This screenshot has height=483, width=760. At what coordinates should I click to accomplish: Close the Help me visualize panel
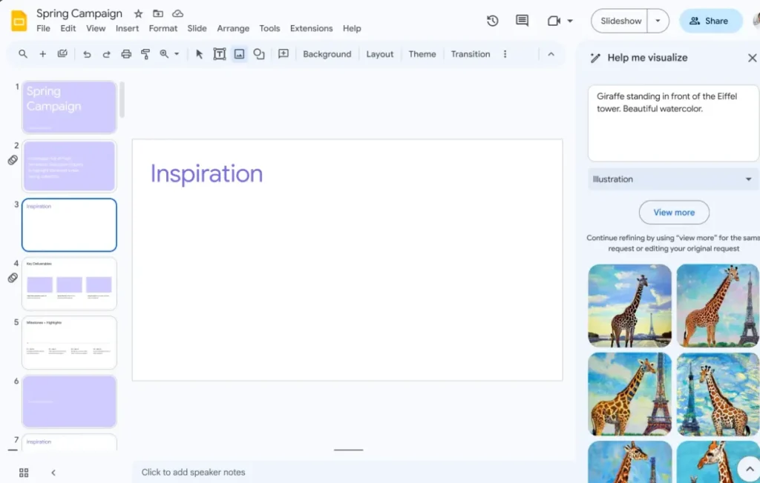752,58
